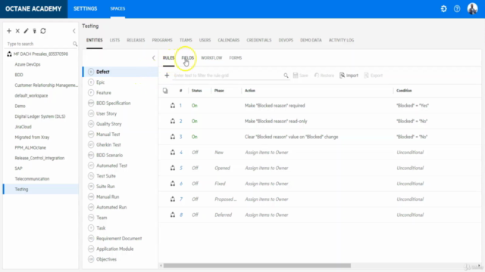Select the Manual Test entity icon
The height and width of the screenshot is (272, 485).
pyautogui.click(x=91, y=134)
